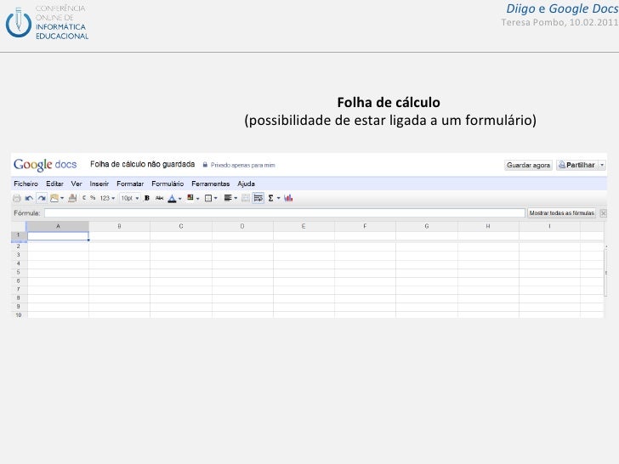Click the clipboard paste icon

pos(54,198)
